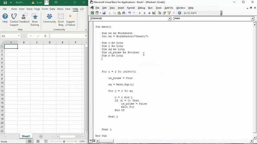The width and height of the screenshot is (257, 144).
Task: Open the Add-Ins menu in VBA editor
Action: (169, 8)
